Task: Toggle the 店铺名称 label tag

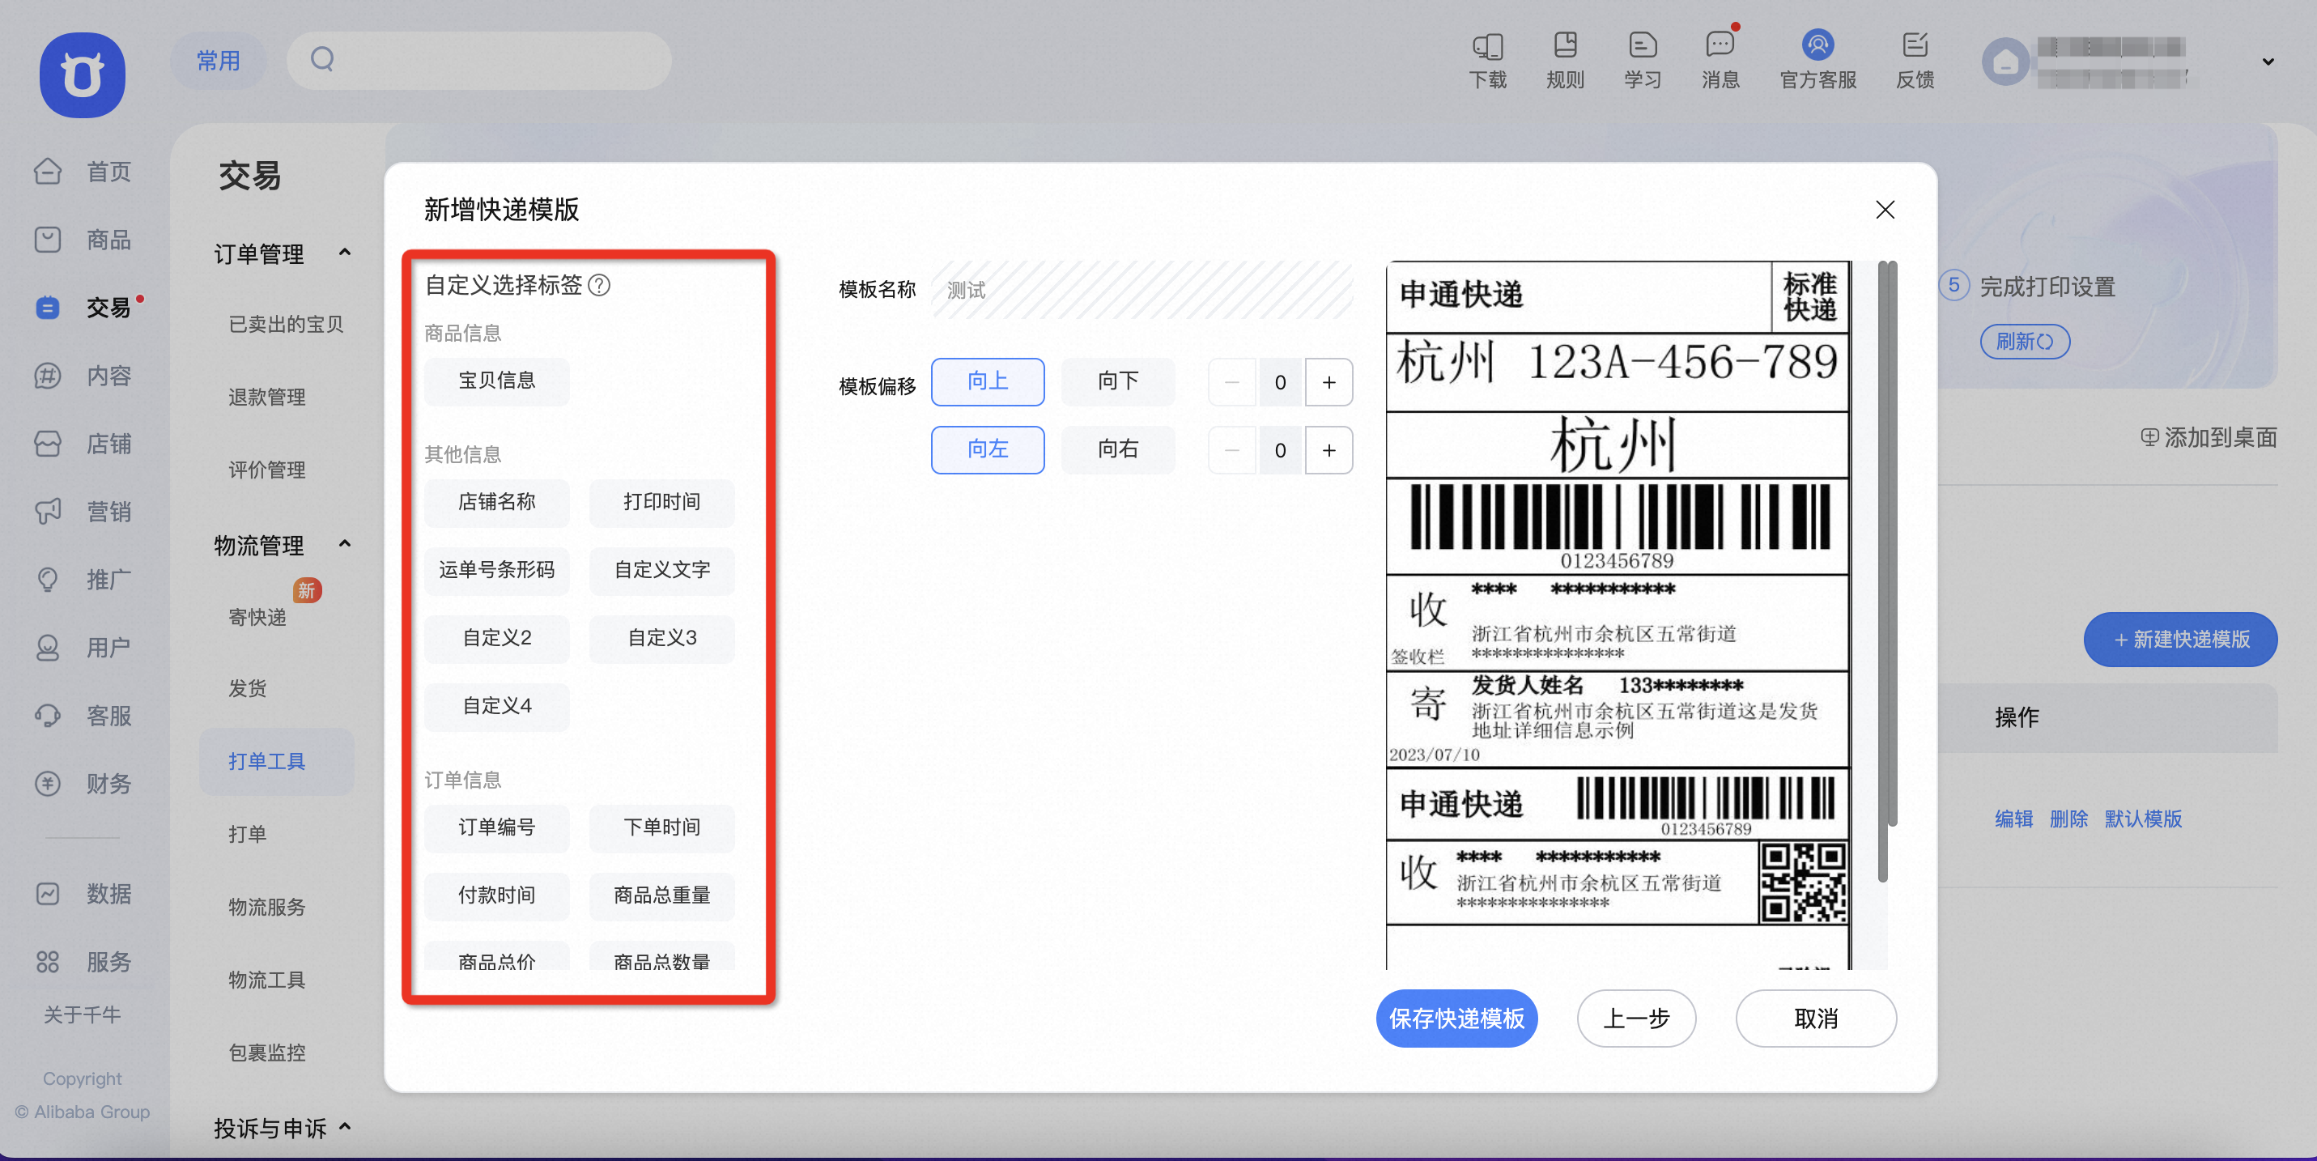Action: (496, 503)
